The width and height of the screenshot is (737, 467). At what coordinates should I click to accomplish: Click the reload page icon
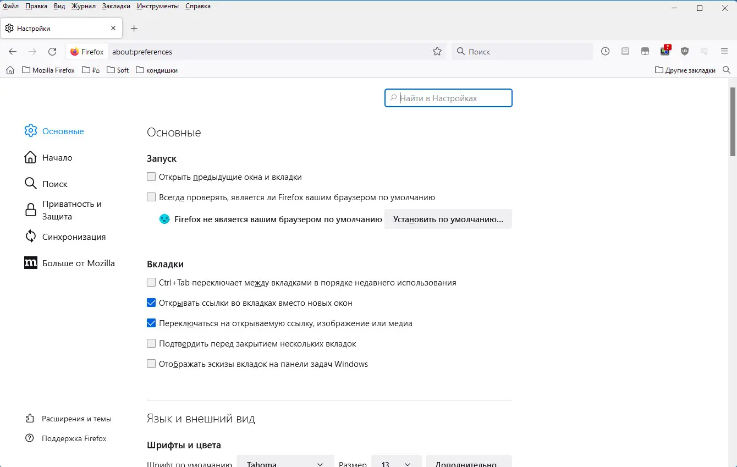click(x=52, y=52)
